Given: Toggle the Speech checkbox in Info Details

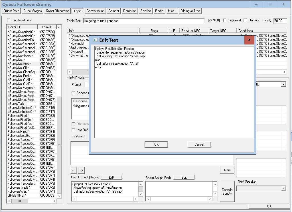Looking at the screenshot, I should (73, 93).
